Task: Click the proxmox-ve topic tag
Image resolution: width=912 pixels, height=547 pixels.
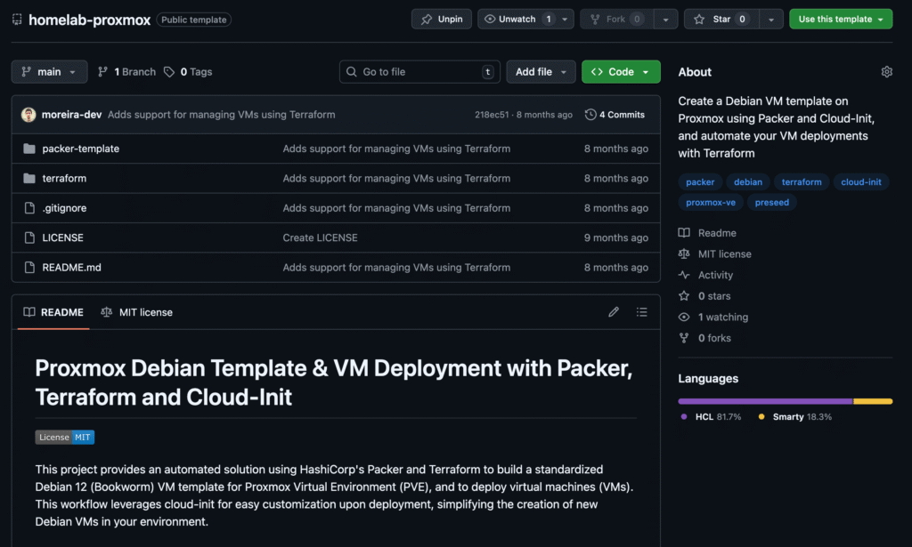Action: [x=711, y=202]
